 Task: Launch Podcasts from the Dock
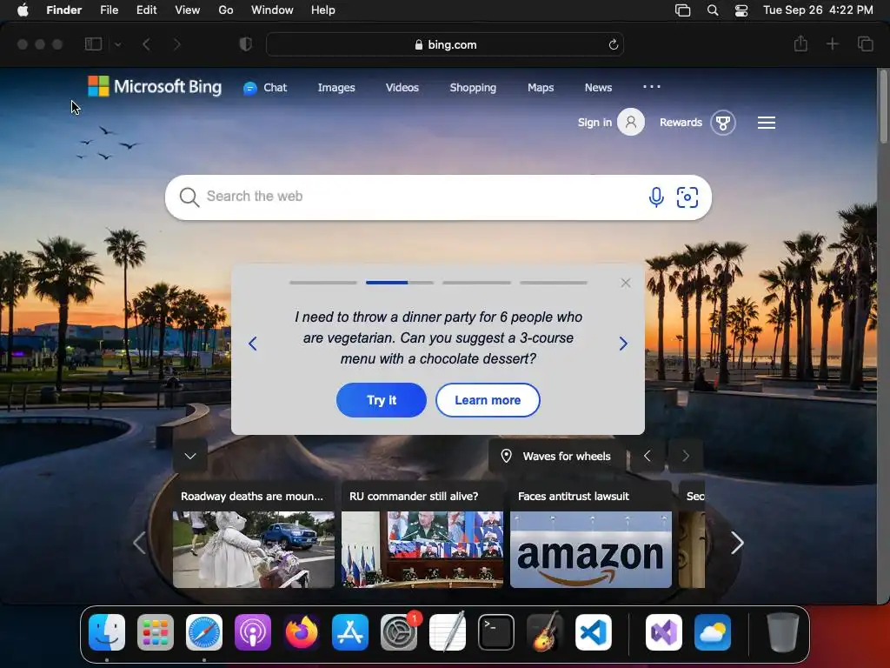pyautogui.click(x=253, y=632)
